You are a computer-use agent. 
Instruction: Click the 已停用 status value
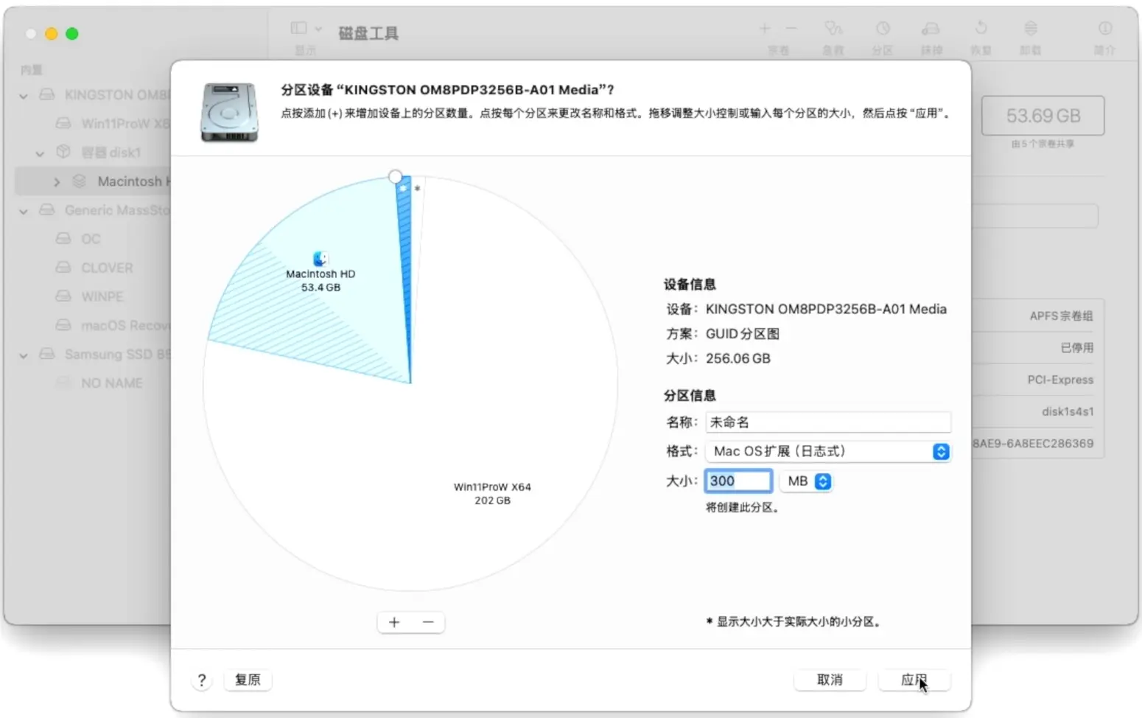[1077, 347]
